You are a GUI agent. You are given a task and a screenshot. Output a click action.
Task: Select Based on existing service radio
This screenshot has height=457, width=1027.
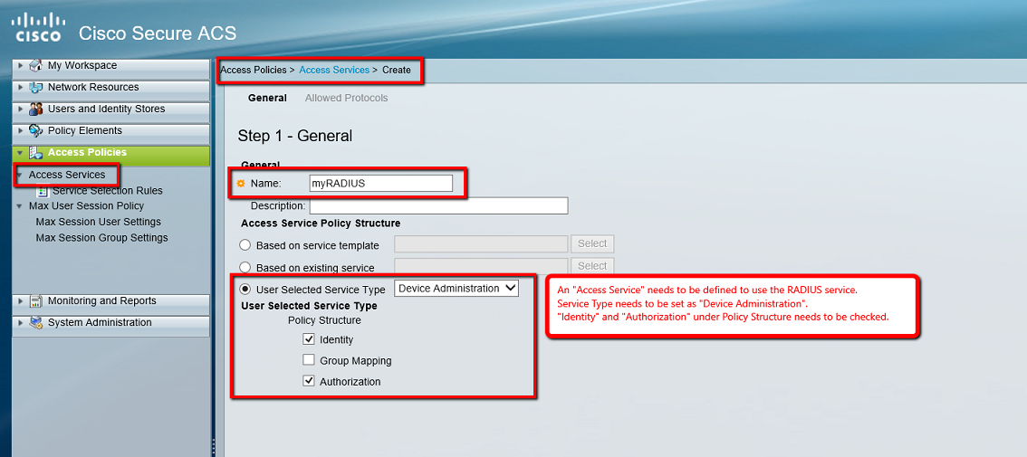(245, 267)
